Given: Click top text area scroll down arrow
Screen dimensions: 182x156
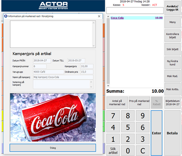Looking at the screenshot, I should pos(93,46).
